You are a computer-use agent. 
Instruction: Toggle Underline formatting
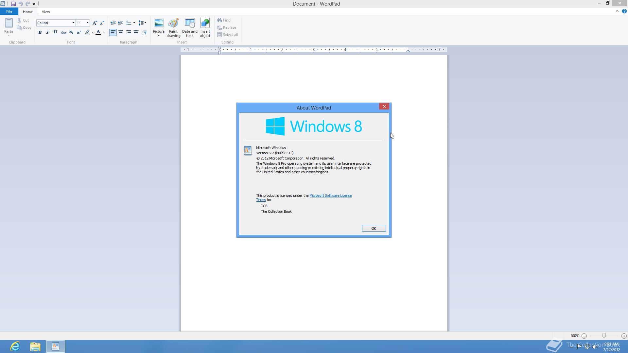(55, 32)
